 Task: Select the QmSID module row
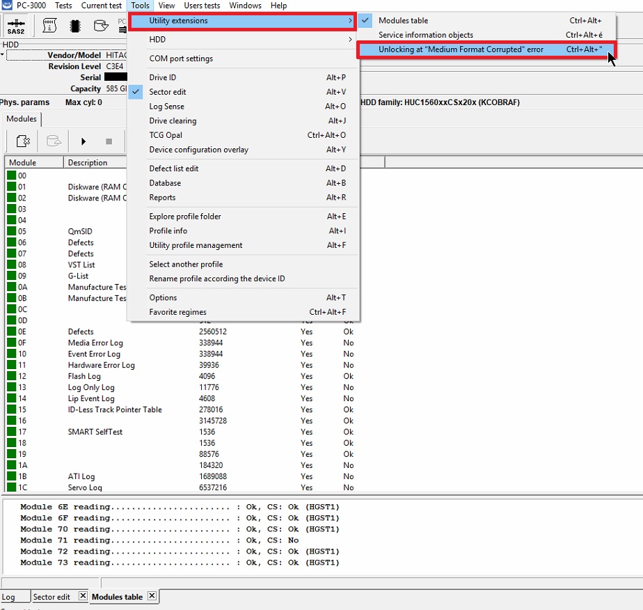point(66,231)
